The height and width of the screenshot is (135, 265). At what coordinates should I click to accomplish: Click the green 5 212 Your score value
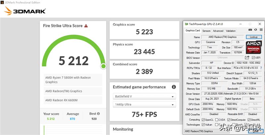tap(51, 119)
